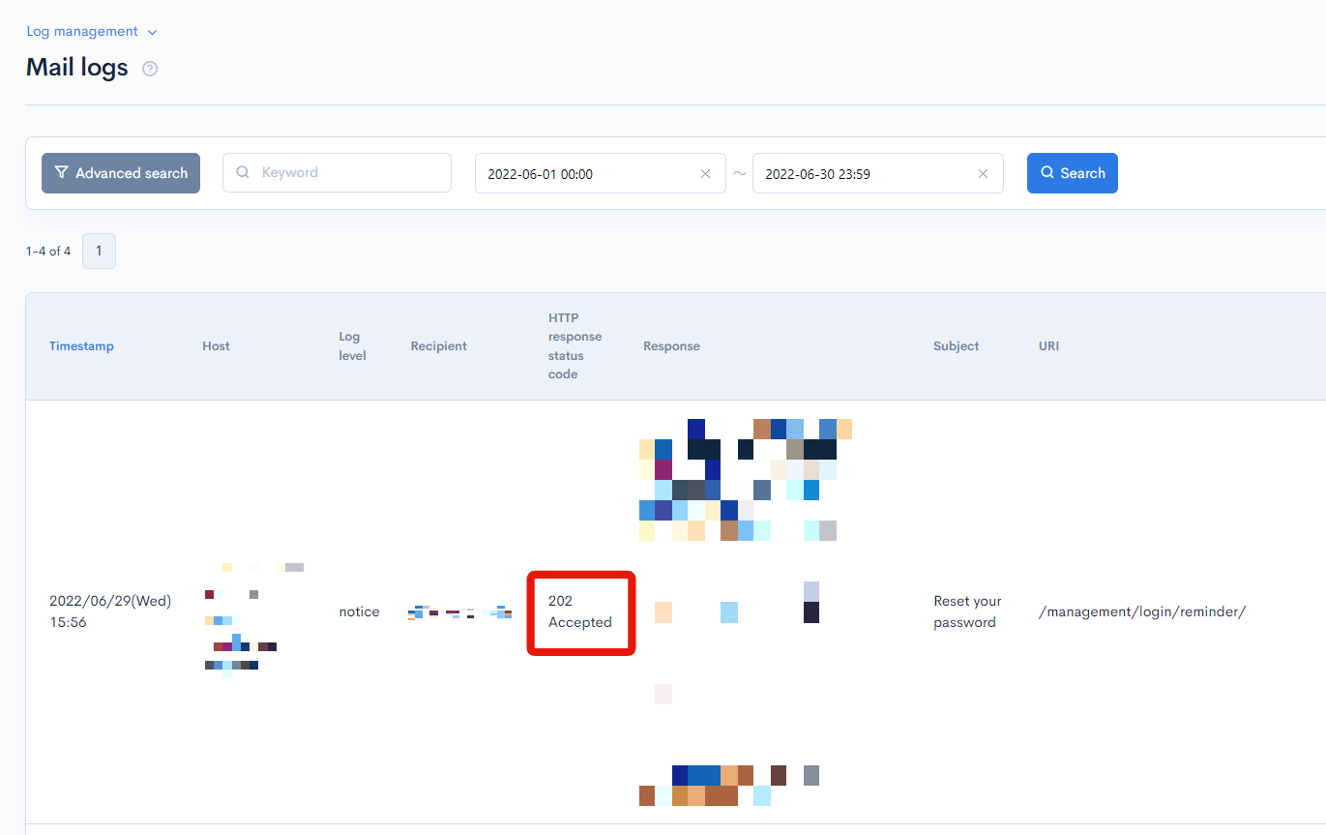Image resolution: width=1326 pixels, height=835 pixels.
Task: Click the Reset your password subject
Action: coord(966,611)
